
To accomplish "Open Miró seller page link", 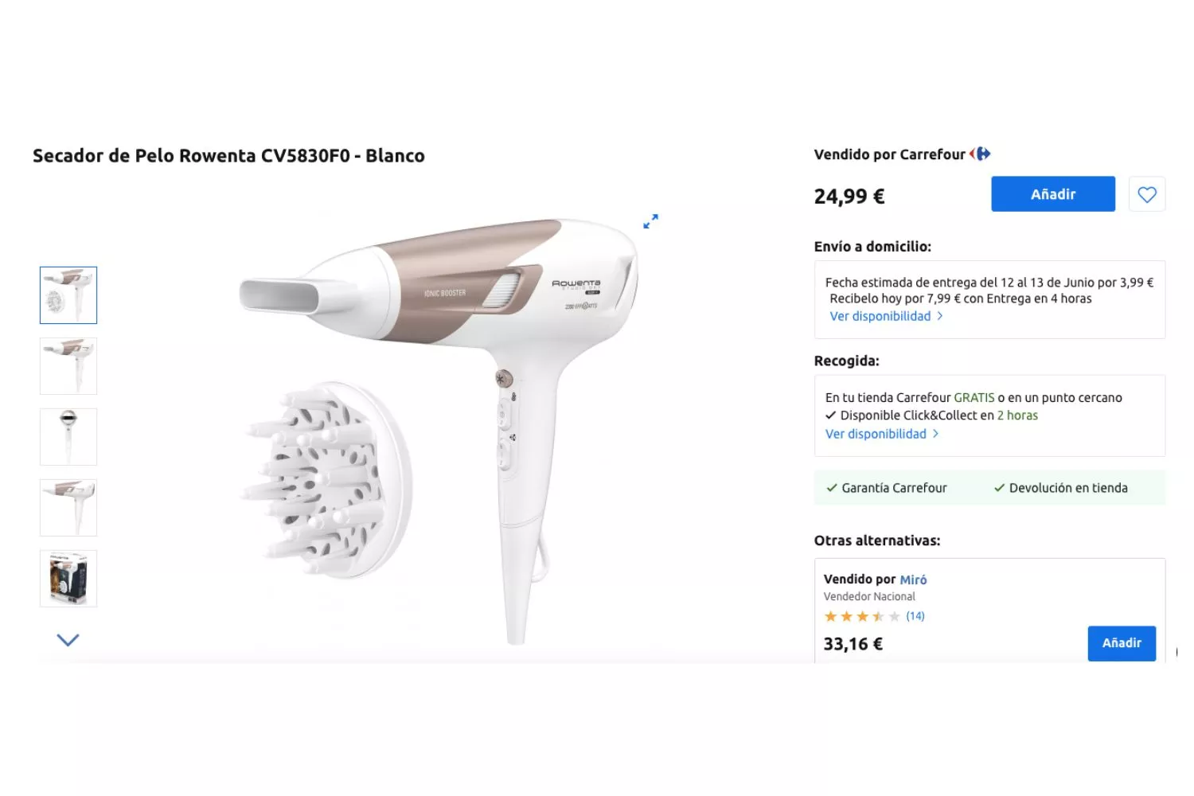I will pos(913,579).
